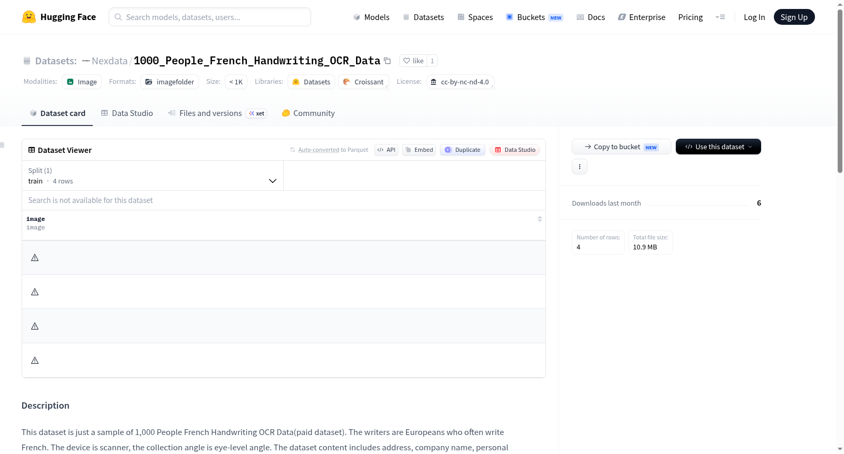Filter by imagefolder format tag

[x=170, y=82]
